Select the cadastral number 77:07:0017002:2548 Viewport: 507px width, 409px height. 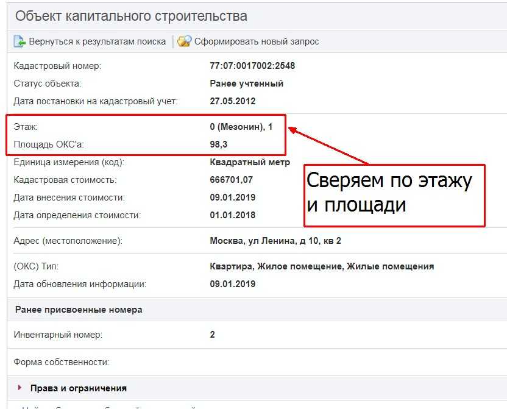252,66
